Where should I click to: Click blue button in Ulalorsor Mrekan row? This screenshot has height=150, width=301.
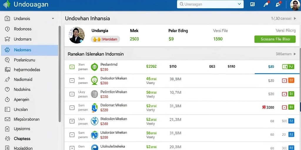[x=291, y=135]
